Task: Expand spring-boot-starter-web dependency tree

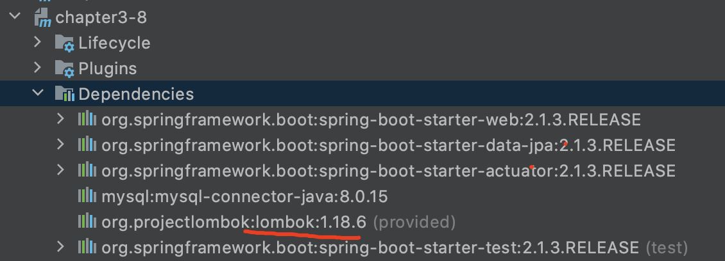Action: click(x=60, y=119)
